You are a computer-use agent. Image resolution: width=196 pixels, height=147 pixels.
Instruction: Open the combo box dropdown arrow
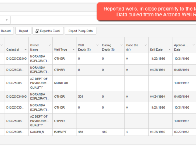coord(7,20)
